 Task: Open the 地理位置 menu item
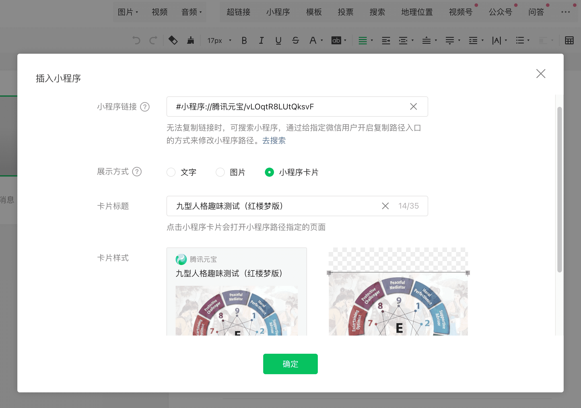[417, 12]
